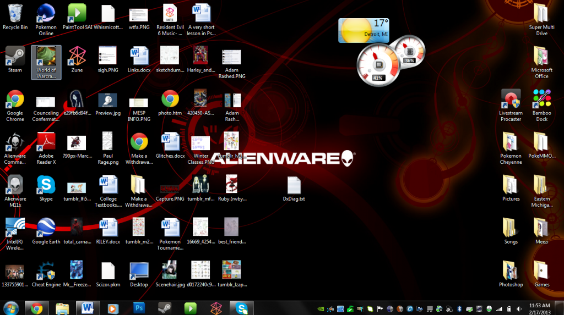This screenshot has height=315, width=564.
Task: Open network signal tray icon
Action: (x=499, y=309)
